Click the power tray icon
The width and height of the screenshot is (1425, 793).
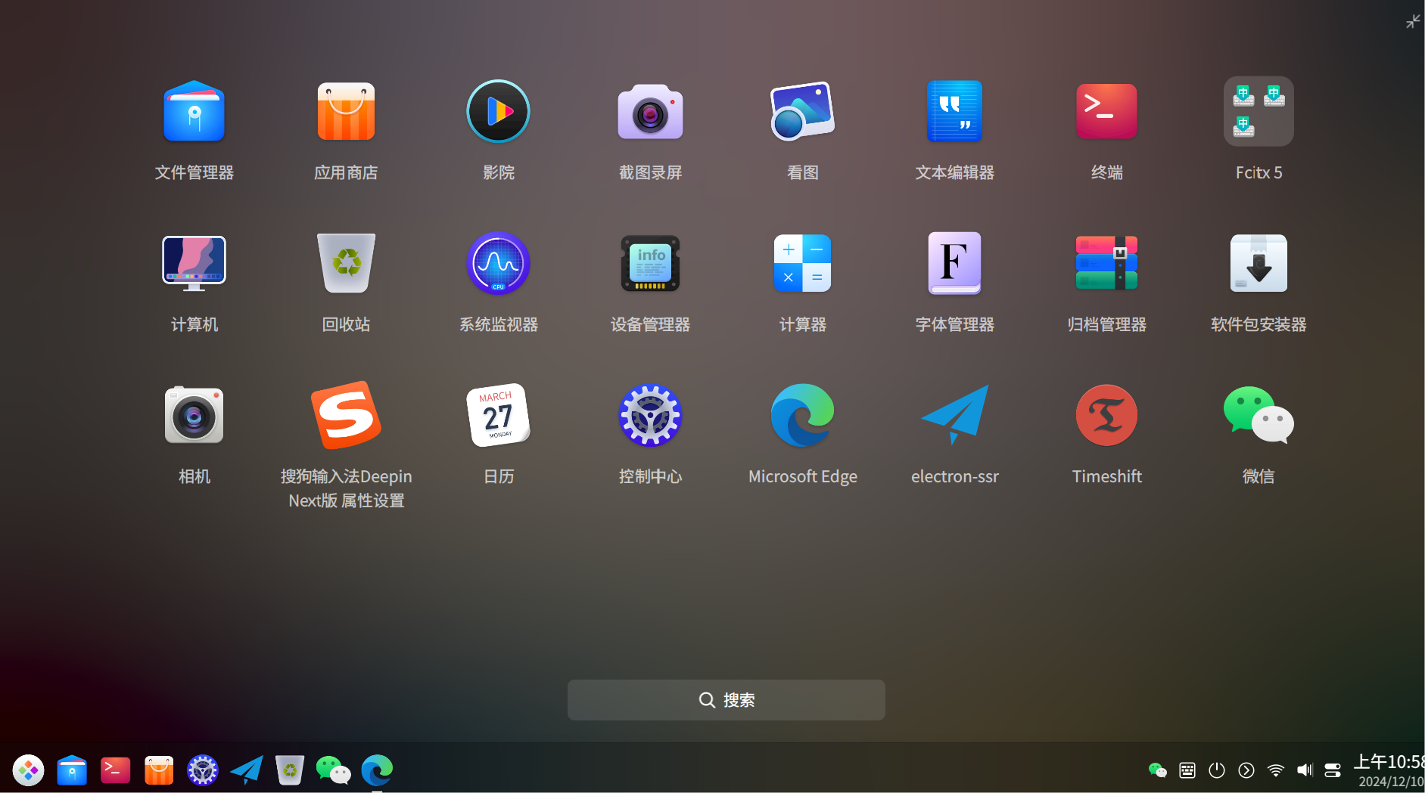pos(1216,770)
